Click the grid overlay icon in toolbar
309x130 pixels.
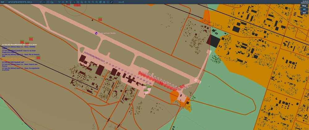click(108, 2)
